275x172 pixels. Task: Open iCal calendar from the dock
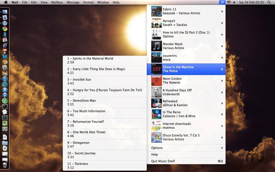[5, 40]
